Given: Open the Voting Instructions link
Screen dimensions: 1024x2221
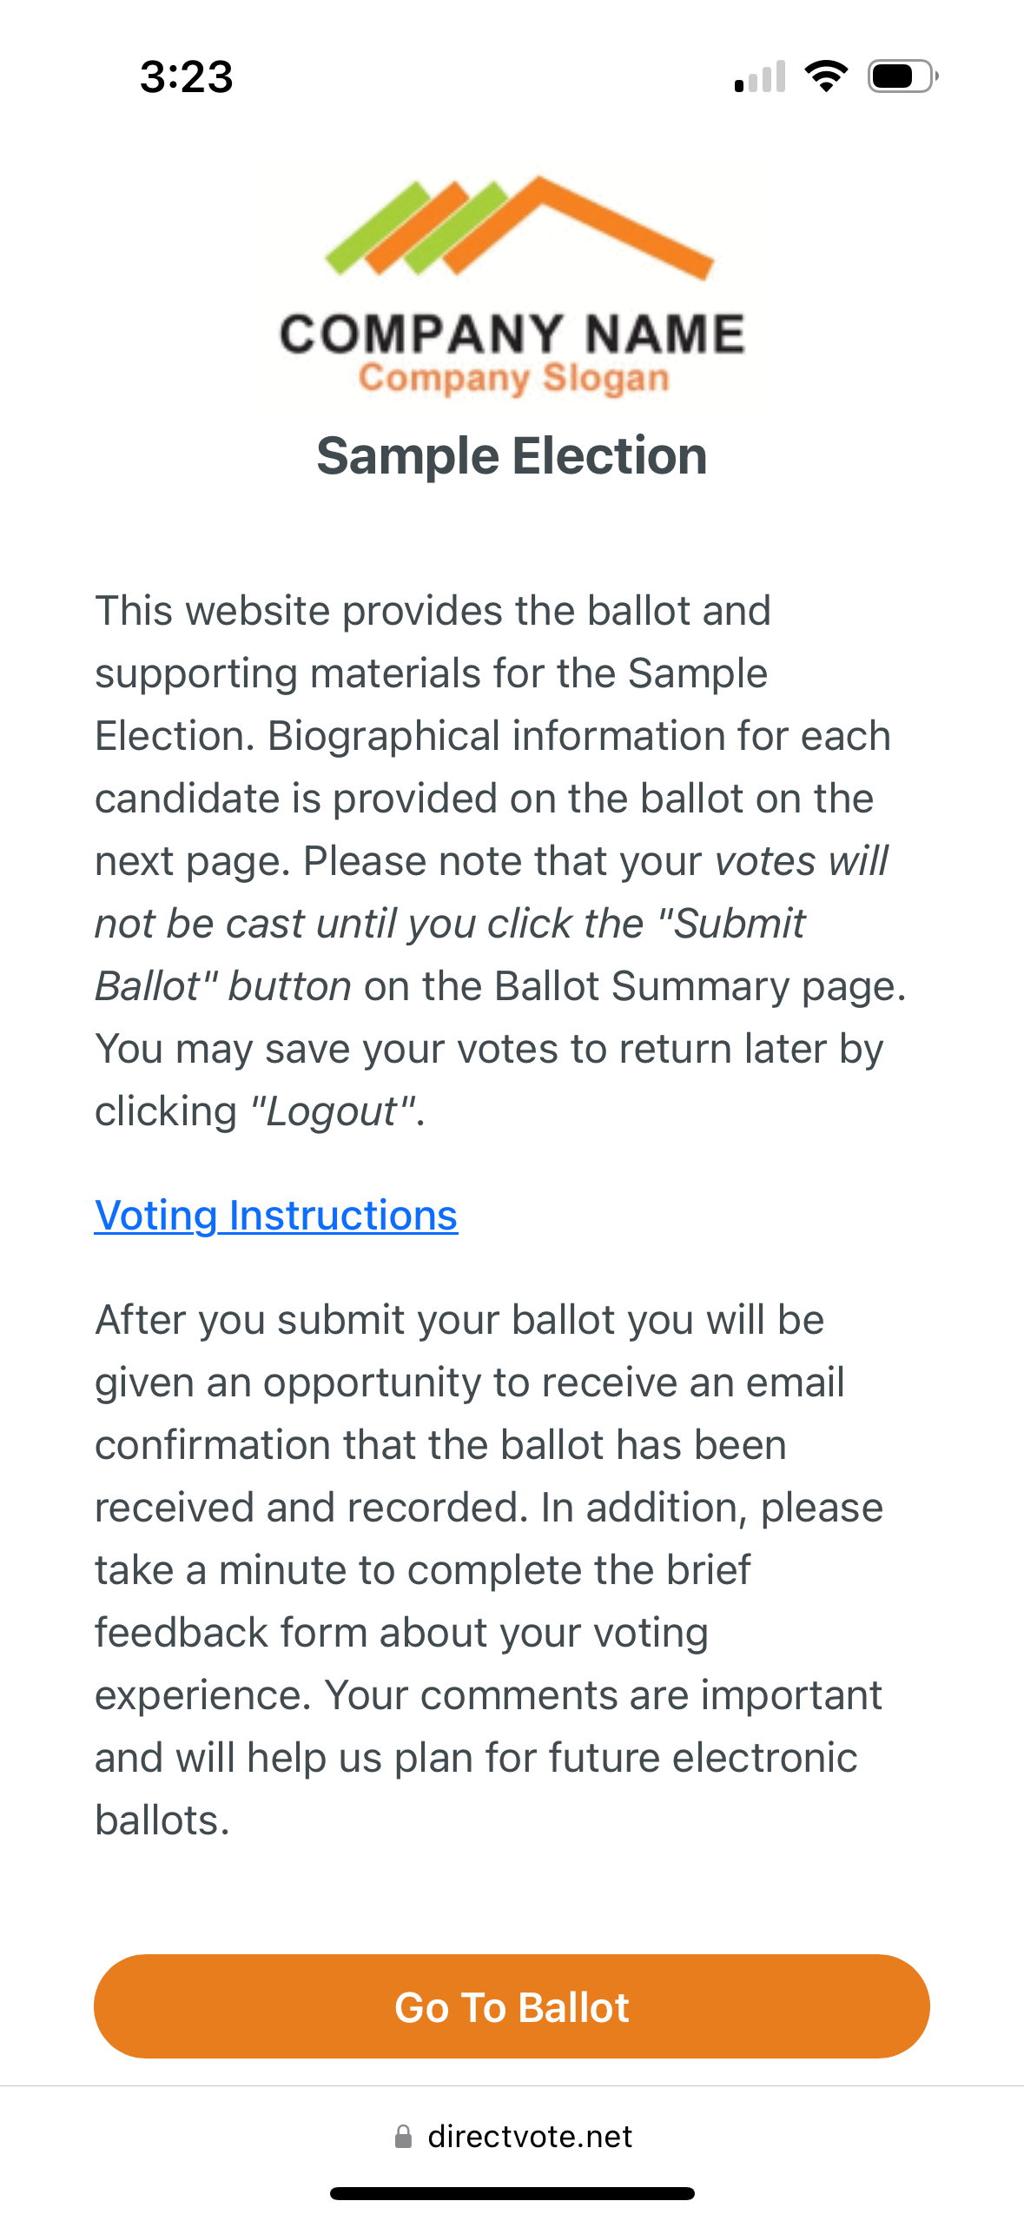Looking at the screenshot, I should [276, 1215].
